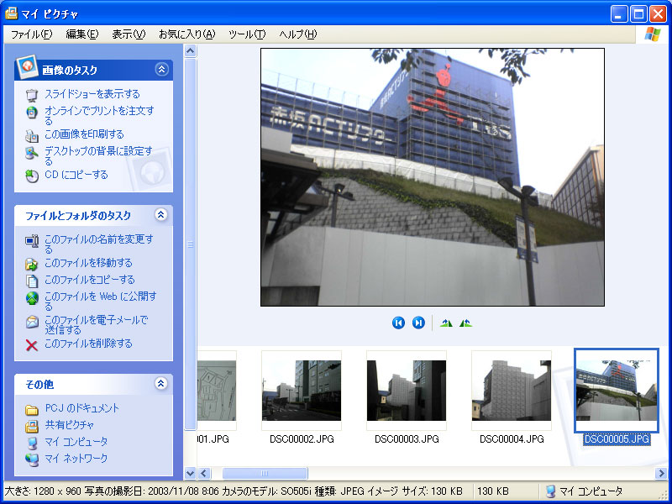Viewport: 672px width, 504px height.
Task: Collapse the 画像のタスク panel
Action: (x=161, y=70)
